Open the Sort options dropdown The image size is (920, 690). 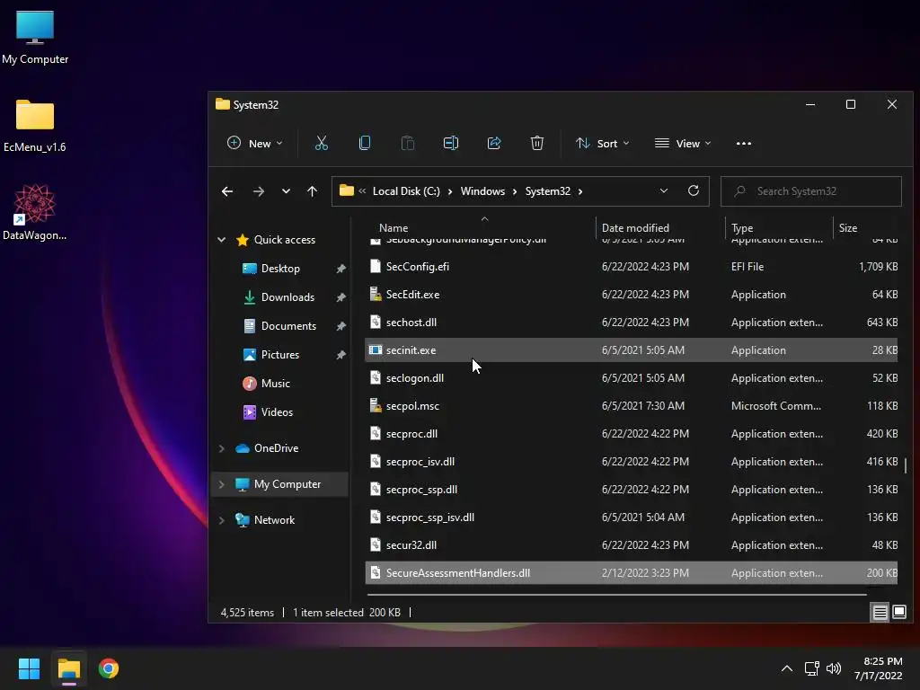click(x=602, y=143)
